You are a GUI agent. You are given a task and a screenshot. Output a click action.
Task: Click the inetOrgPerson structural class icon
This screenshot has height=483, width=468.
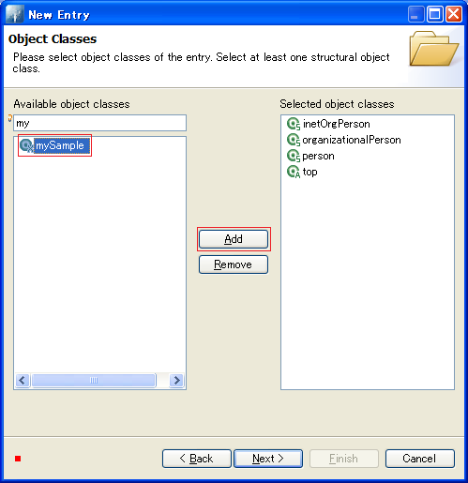click(294, 124)
